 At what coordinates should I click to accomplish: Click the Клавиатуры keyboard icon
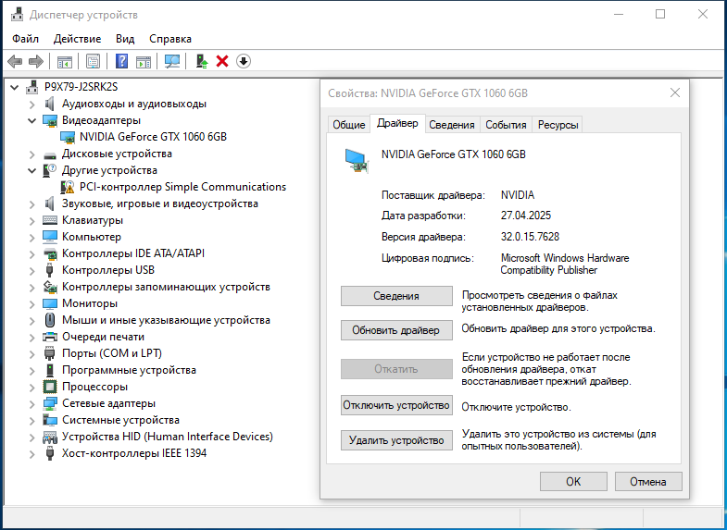(x=50, y=220)
